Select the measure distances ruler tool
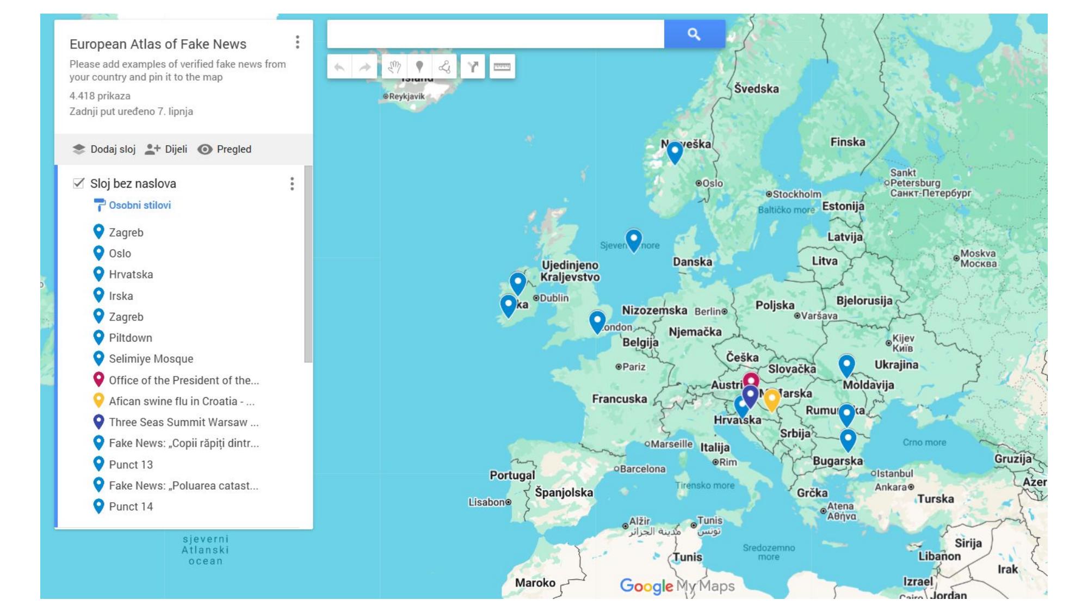This screenshot has height=612, width=1088. coord(502,67)
